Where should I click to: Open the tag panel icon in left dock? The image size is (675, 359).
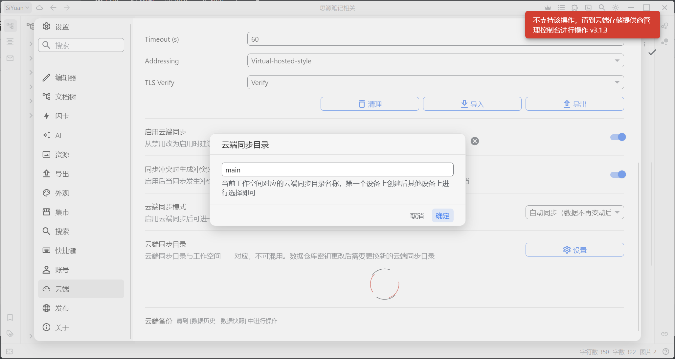pos(10,334)
